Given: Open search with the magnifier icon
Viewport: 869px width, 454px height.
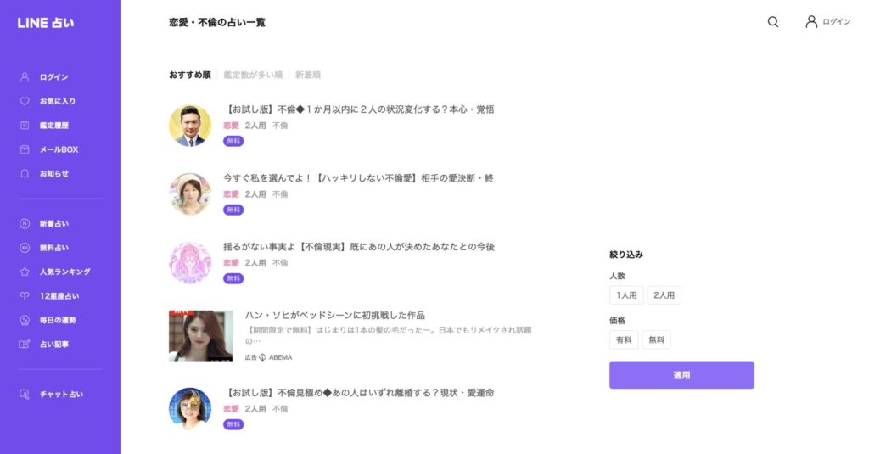Looking at the screenshot, I should tap(772, 21).
